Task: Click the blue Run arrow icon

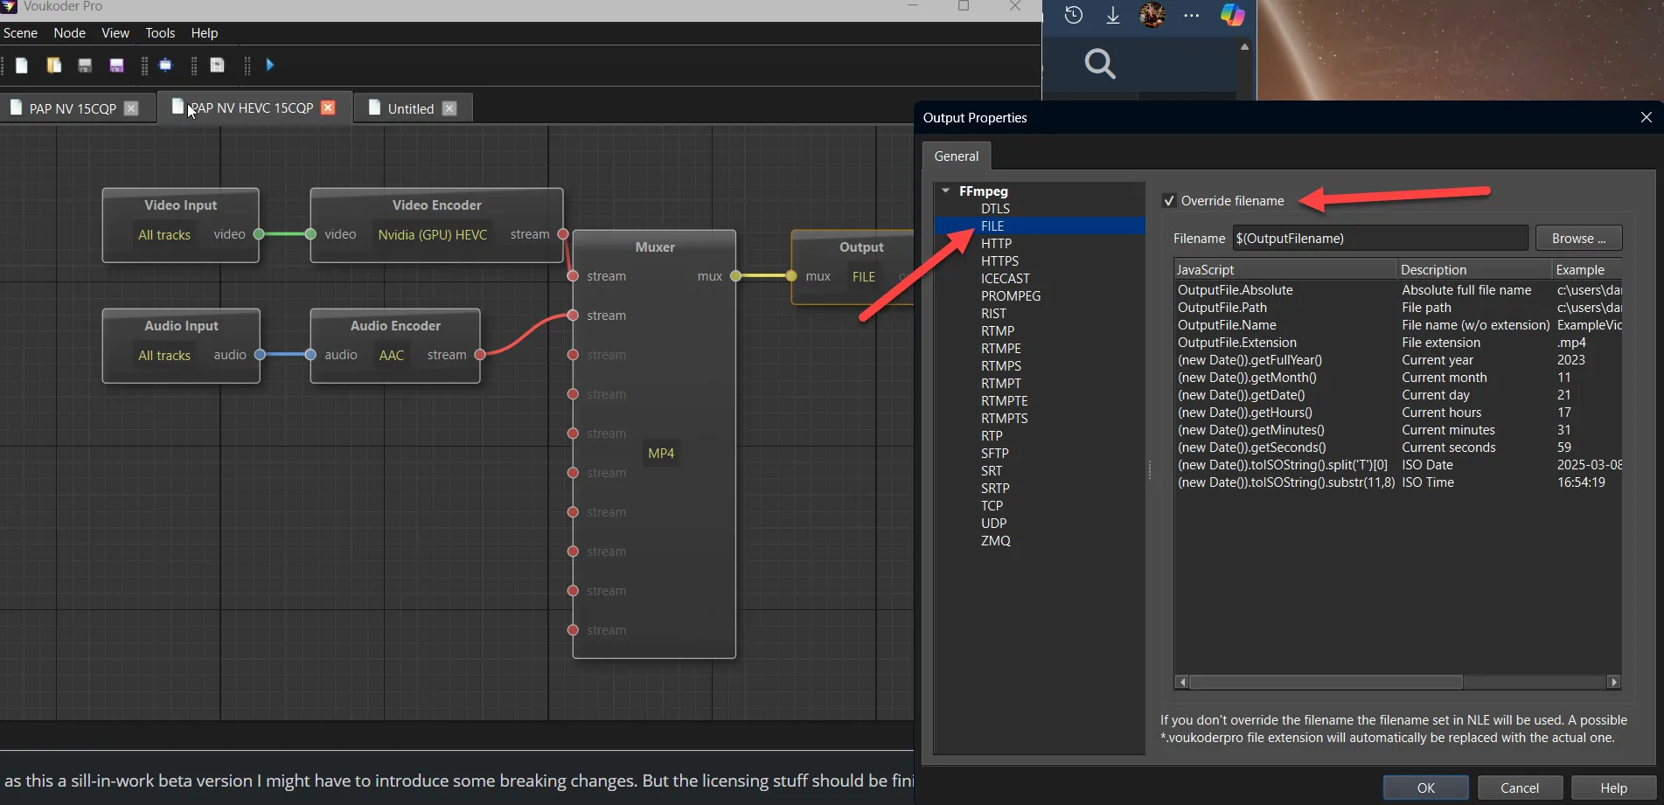Action: coord(270,66)
